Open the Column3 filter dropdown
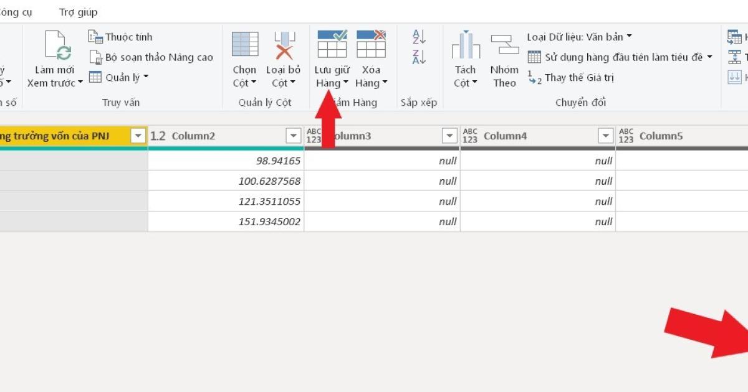Viewport: 748px width, 392px height. click(449, 136)
